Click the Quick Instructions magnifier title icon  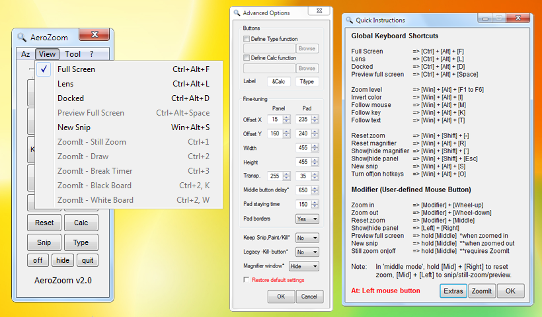tap(350, 20)
